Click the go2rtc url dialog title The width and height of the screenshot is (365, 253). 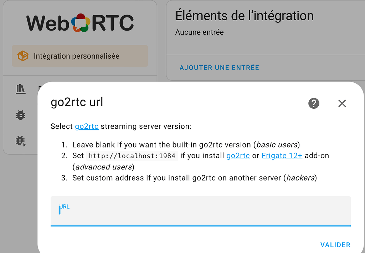(x=77, y=102)
